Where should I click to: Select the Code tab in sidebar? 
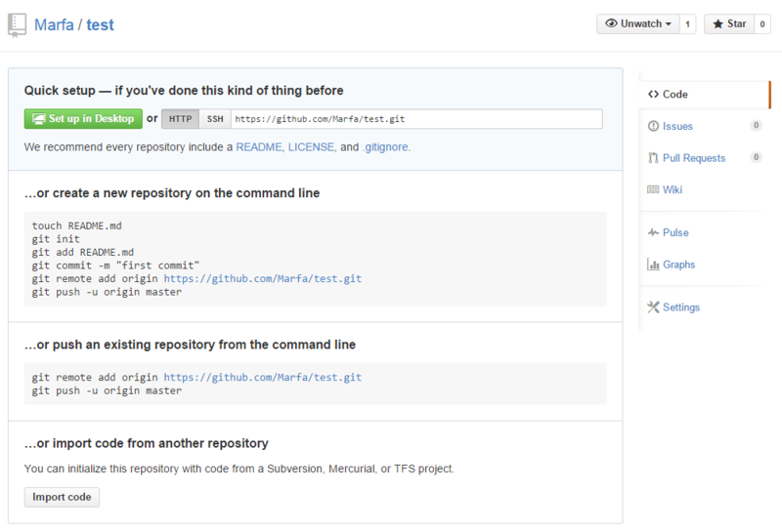pos(704,94)
